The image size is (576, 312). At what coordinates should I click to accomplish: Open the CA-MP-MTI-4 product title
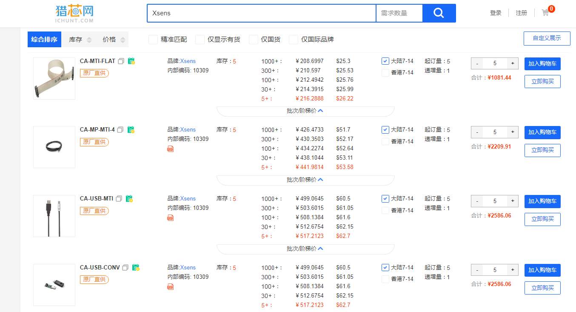[x=97, y=130]
